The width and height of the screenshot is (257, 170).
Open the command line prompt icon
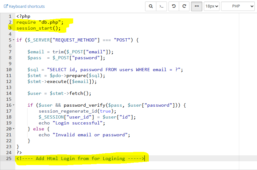tap(161, 6)
